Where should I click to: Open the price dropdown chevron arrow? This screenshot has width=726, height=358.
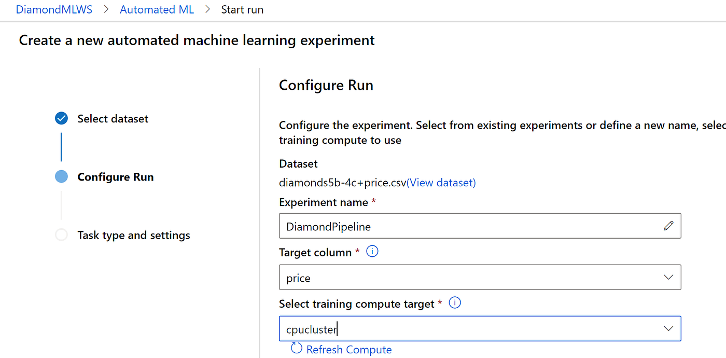pyautogui.click(x=668, y=277)
